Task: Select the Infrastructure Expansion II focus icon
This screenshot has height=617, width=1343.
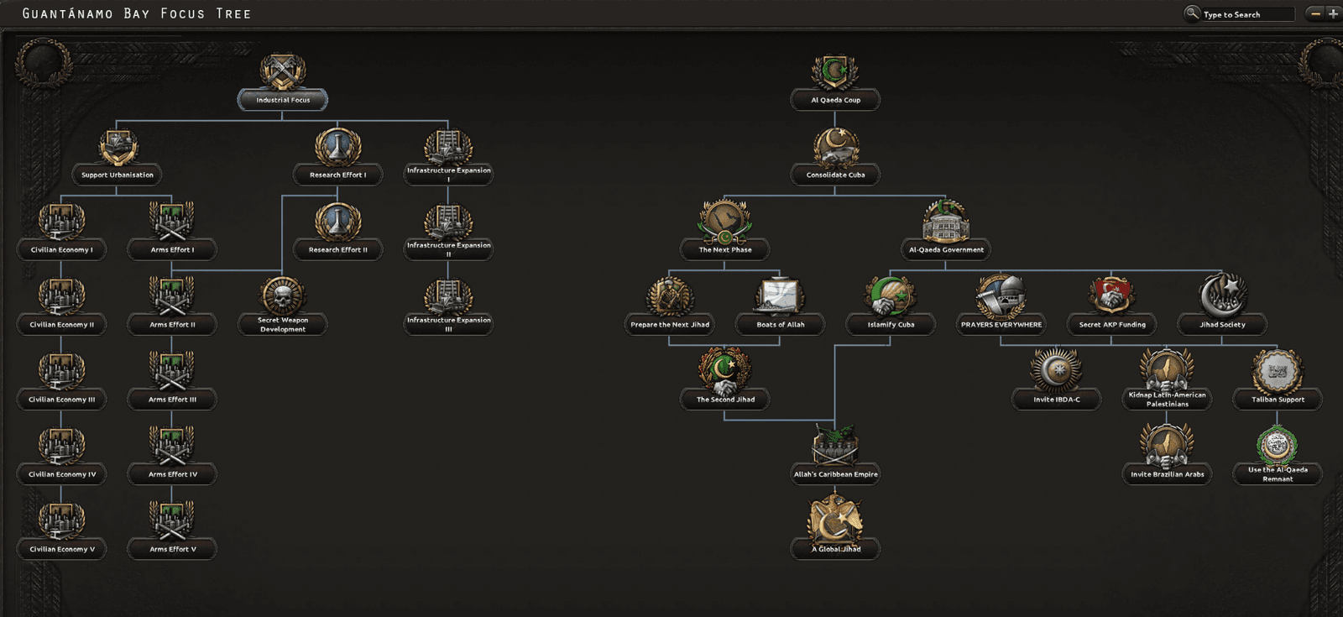Action: tap(448, 222)
